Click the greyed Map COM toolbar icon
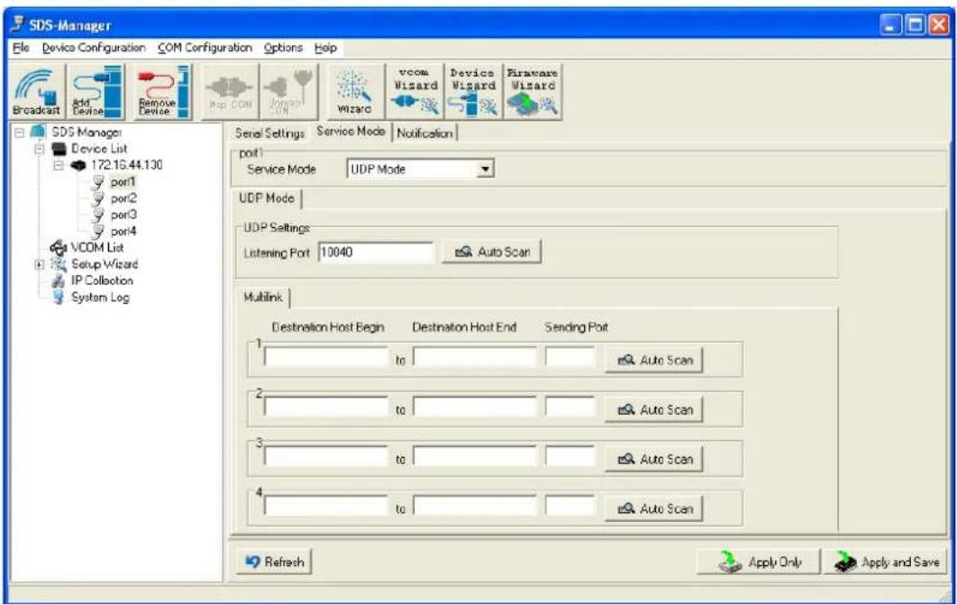Screen dimensions: 957x604 click(231, 92)
